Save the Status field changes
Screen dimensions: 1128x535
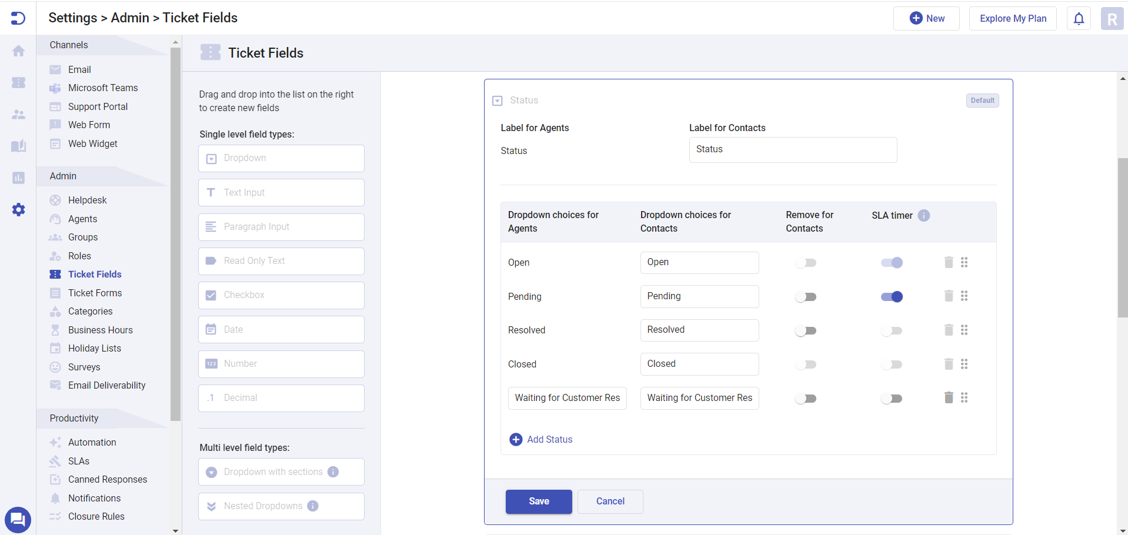click(538, 501)
